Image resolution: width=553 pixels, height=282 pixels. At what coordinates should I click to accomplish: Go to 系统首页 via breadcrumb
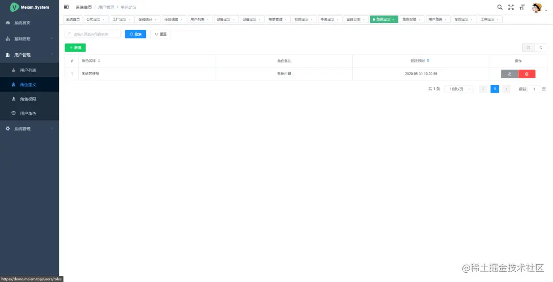pyautogui.click(x=83, y=7)
